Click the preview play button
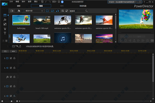 (121, 41)
